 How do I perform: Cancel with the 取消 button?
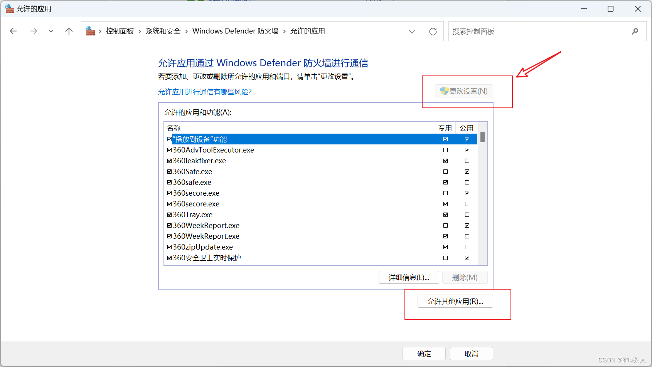tap(472, 354)
